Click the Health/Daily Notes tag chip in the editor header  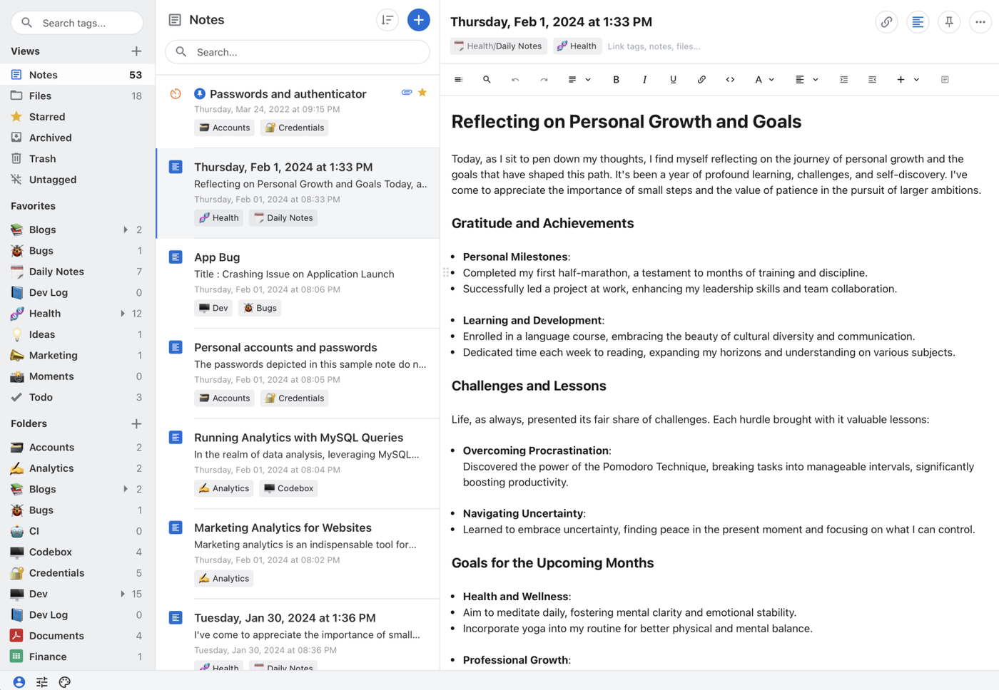(x=499, y=46)
